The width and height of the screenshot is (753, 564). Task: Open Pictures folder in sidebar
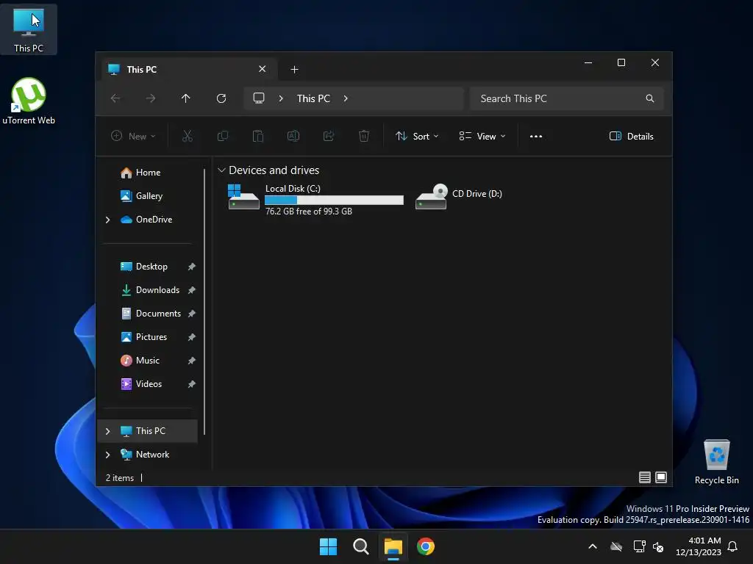[x=143, y=337]
